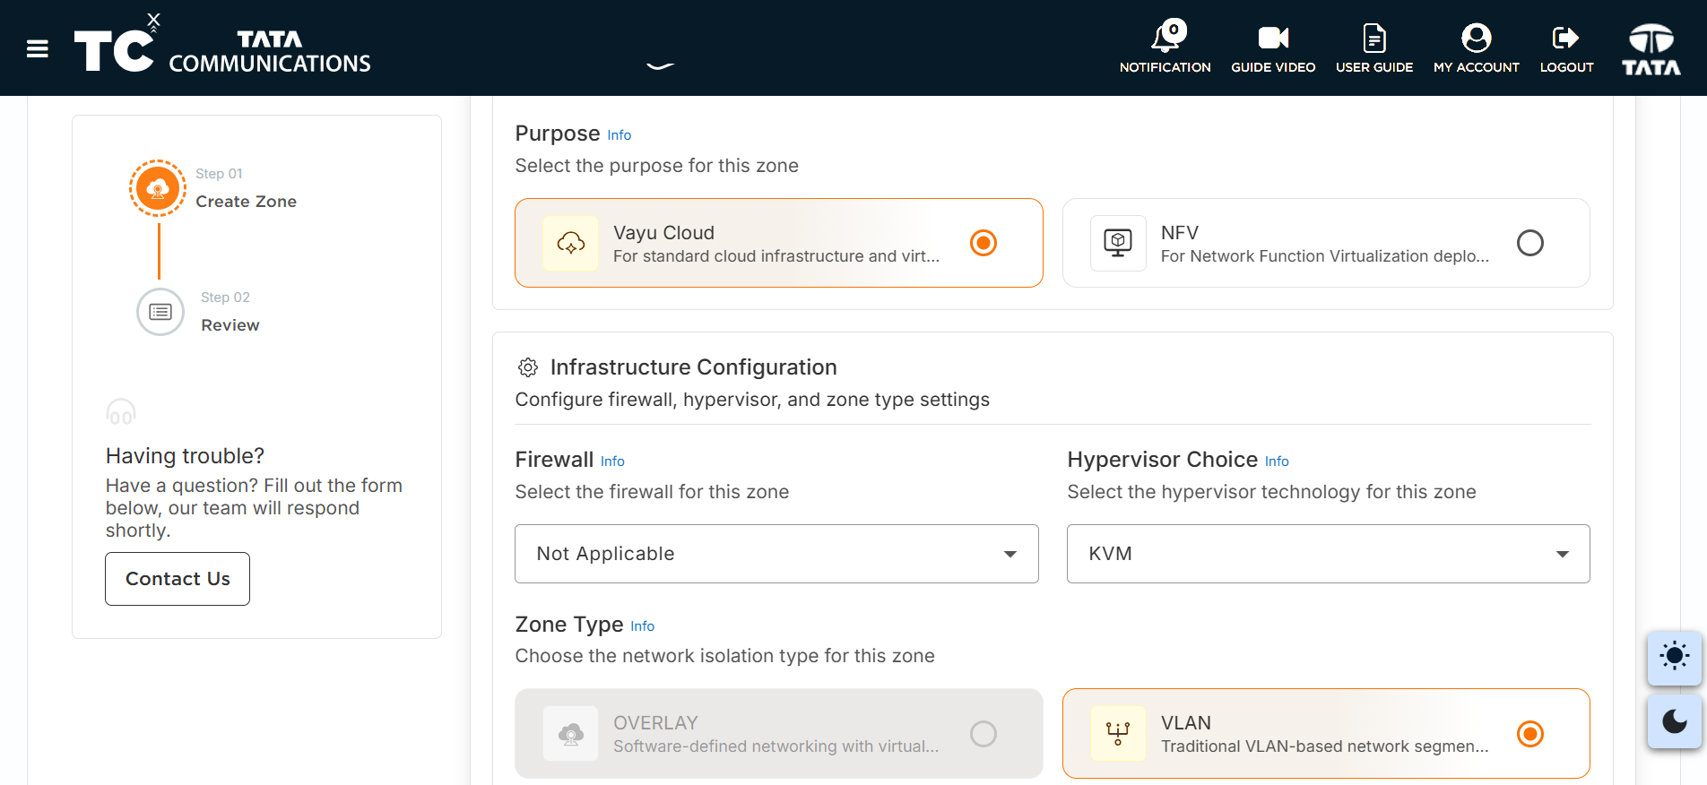Click the VLAN network icon
This screenshot has height=785, width=1707.
coord(1118,734)
